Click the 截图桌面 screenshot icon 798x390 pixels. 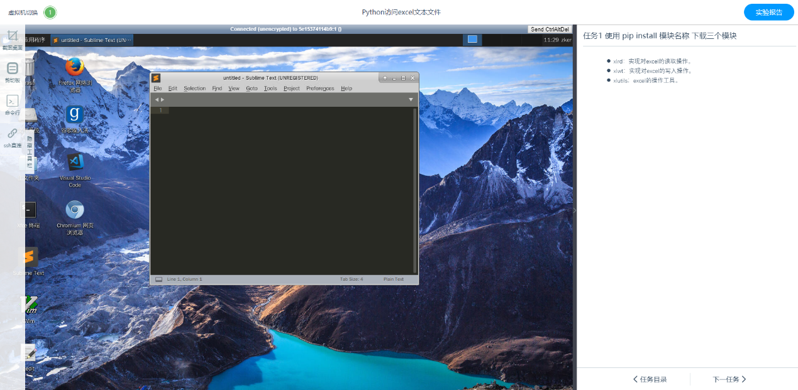tap(12, 36)
